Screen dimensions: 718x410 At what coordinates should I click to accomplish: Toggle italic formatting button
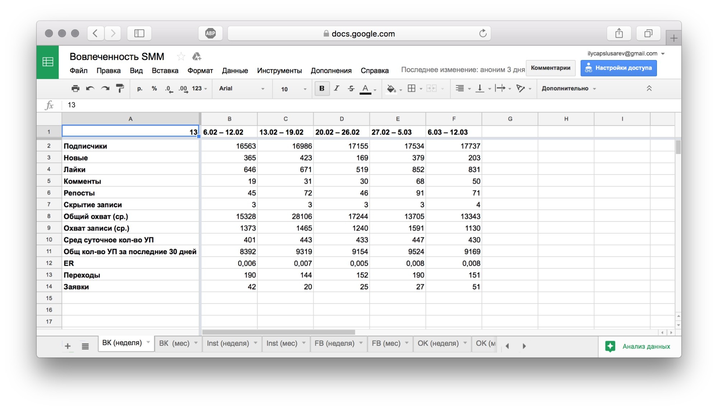[x=336, y=88]
